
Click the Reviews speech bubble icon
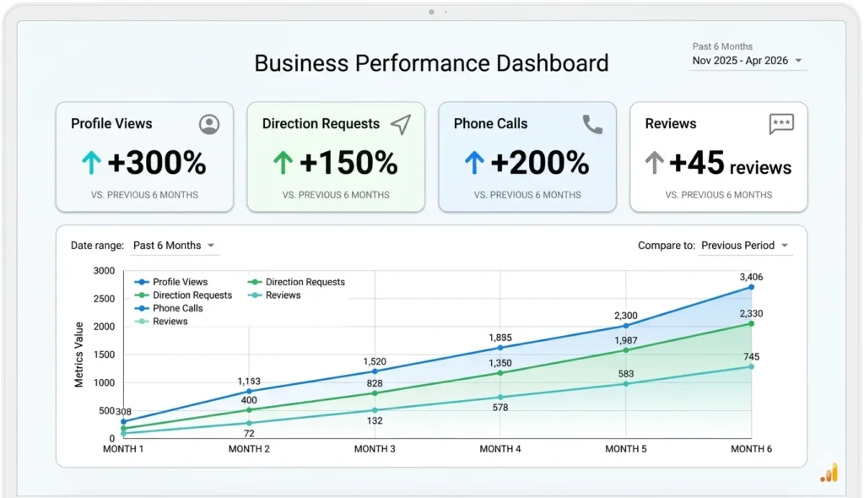[x=781, y=123]
